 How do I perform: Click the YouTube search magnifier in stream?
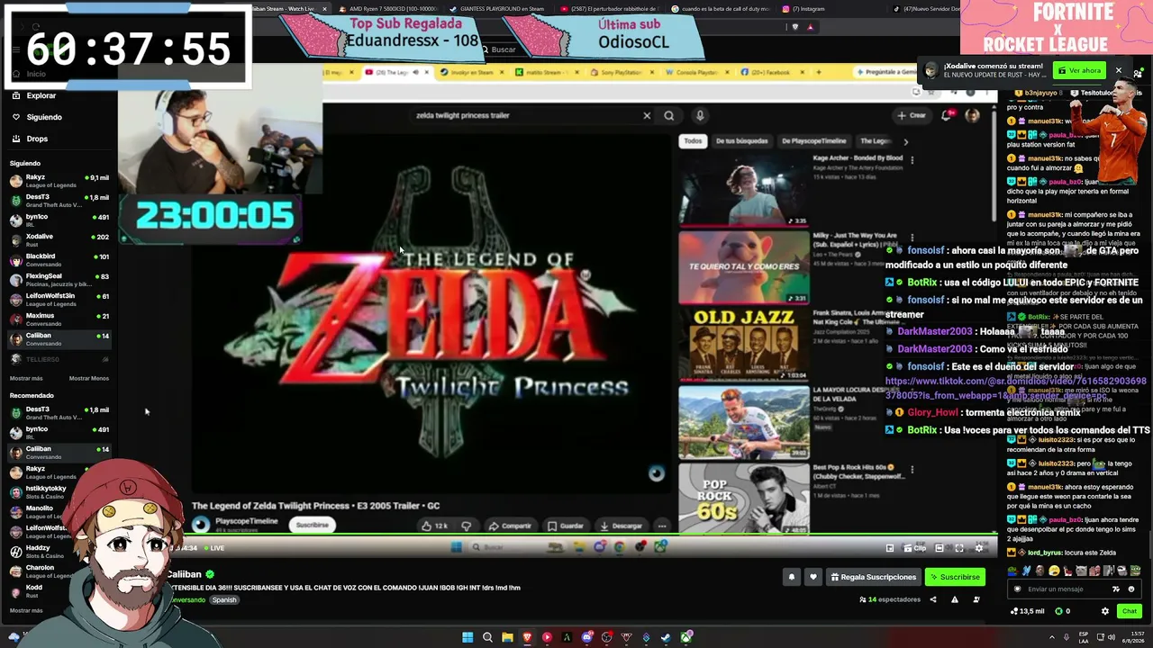pos(668,115)
